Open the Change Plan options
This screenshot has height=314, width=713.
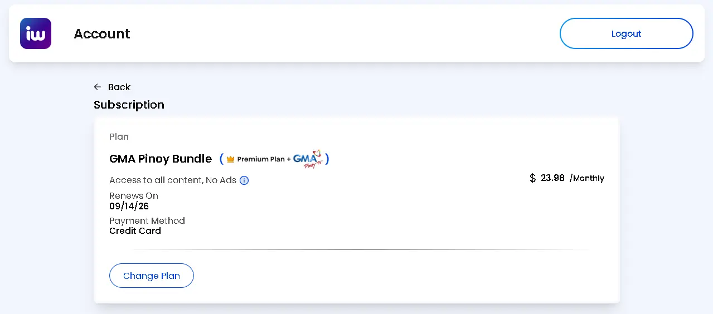(152, 276)
